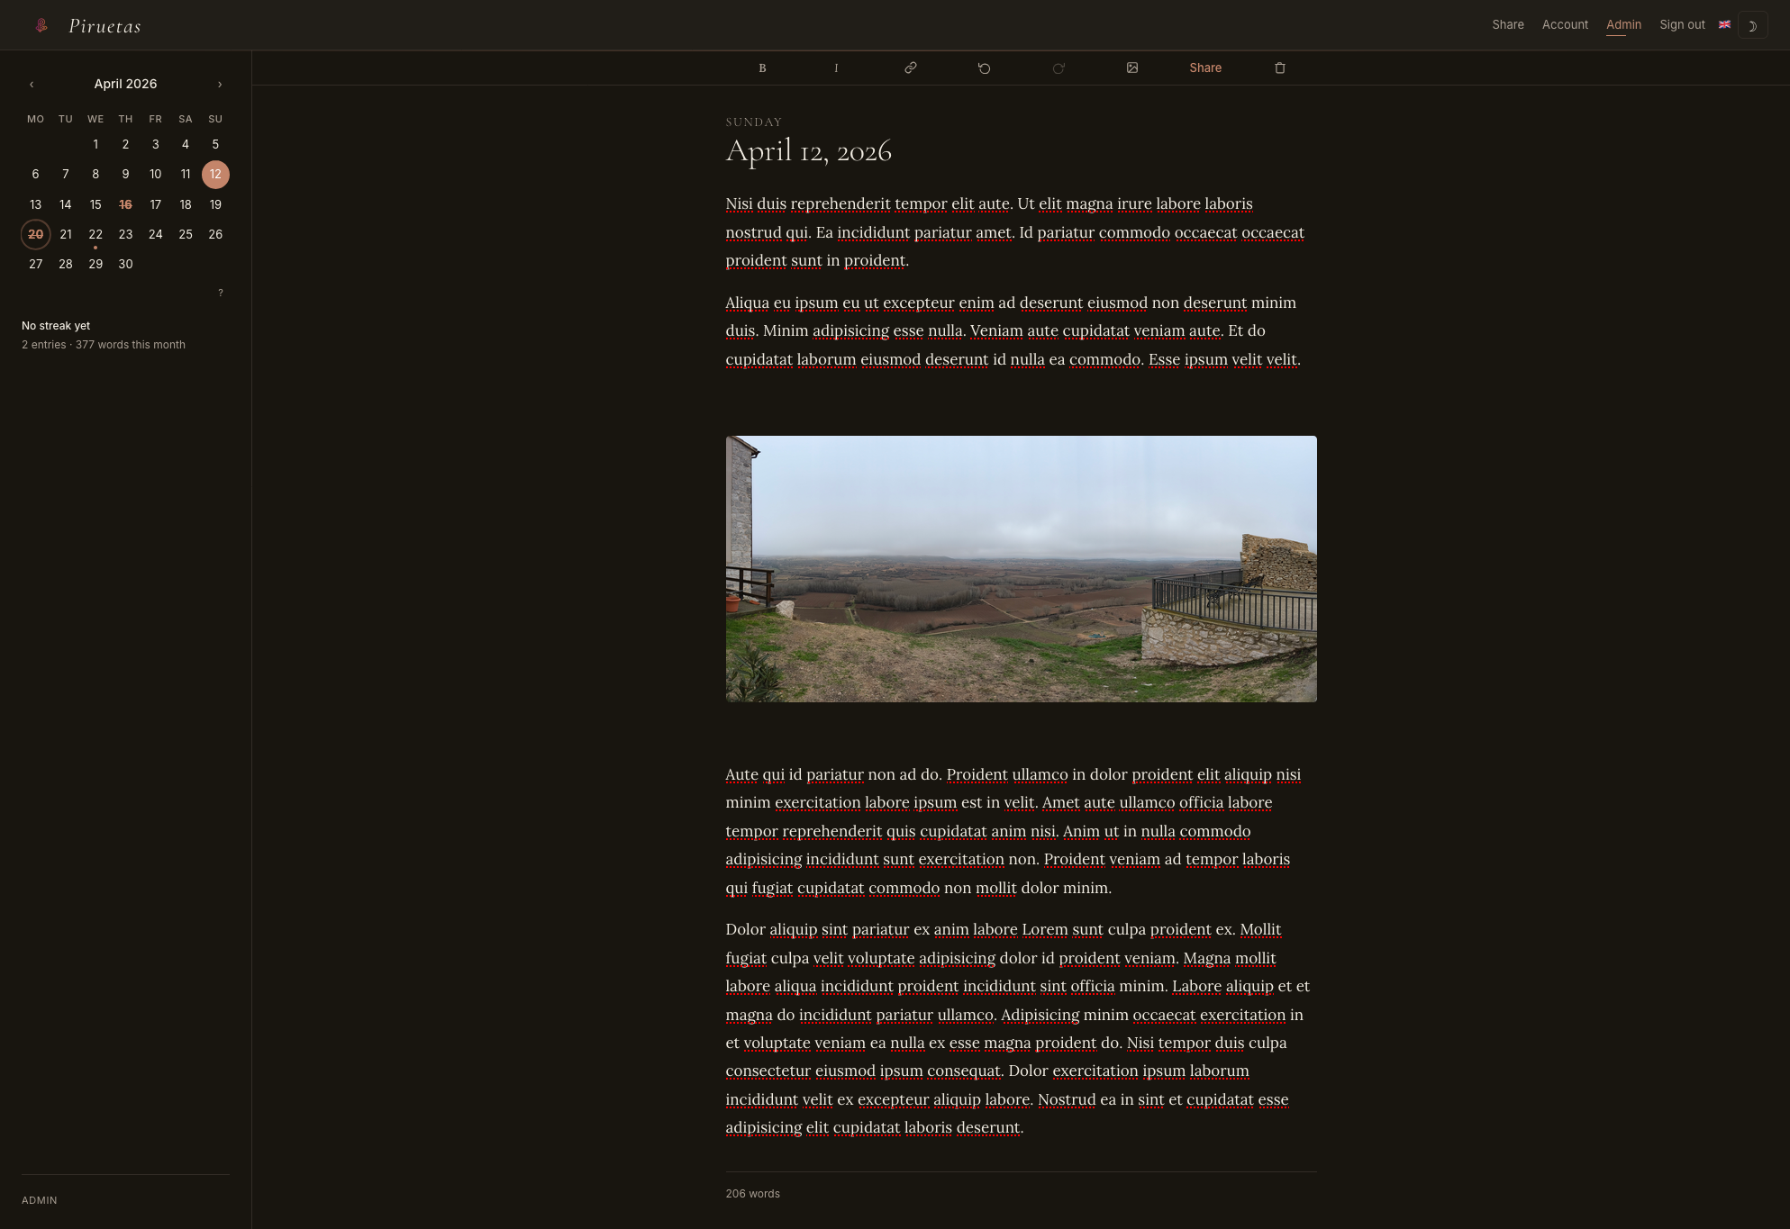The height and width of the screenshot is (1229, 1790).
Task: Change language via the UK flag
Action: [x=1724, y=24]
